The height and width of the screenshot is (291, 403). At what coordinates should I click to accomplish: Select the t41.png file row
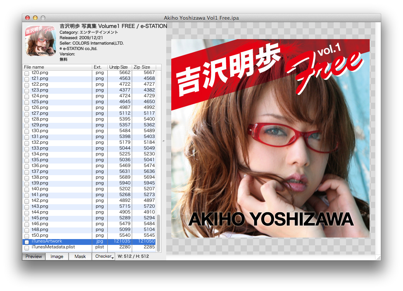coord(89,195)
